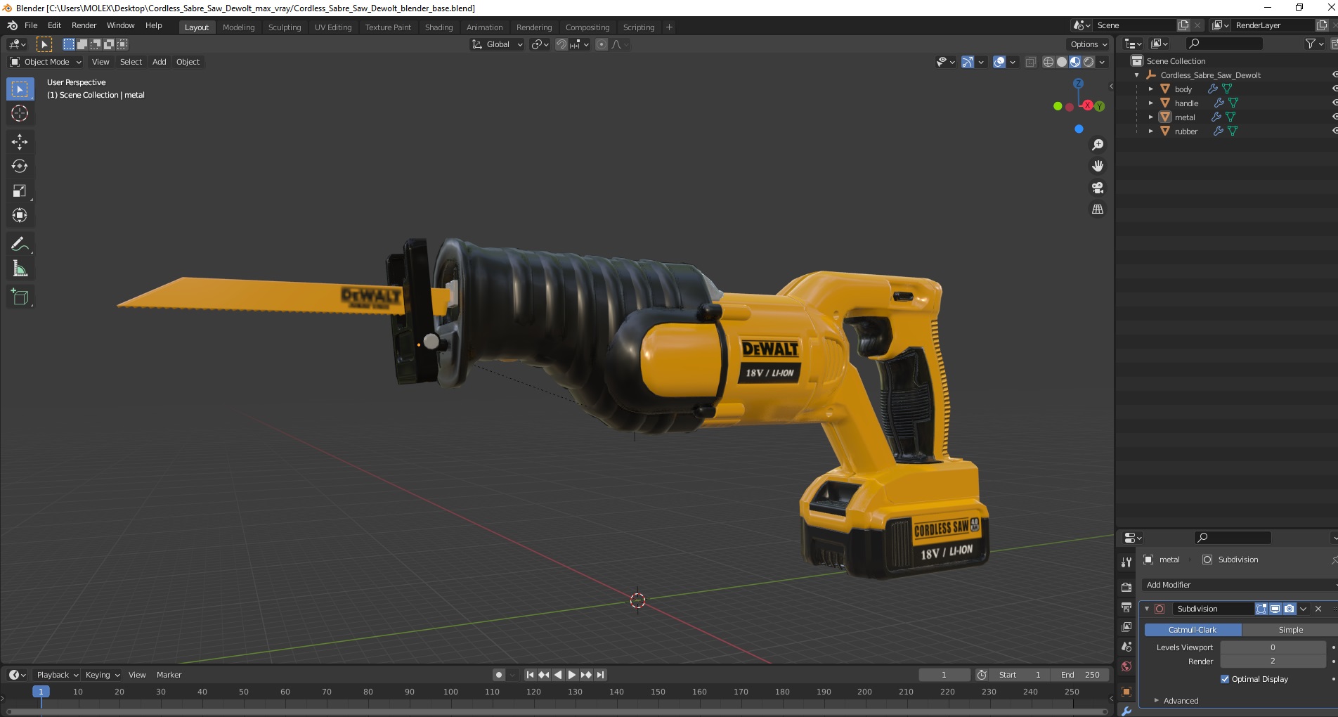Screen dimensions: 1338x717
Task: Open the Modifiers wrench properties tab
Action: point(1126,711)
